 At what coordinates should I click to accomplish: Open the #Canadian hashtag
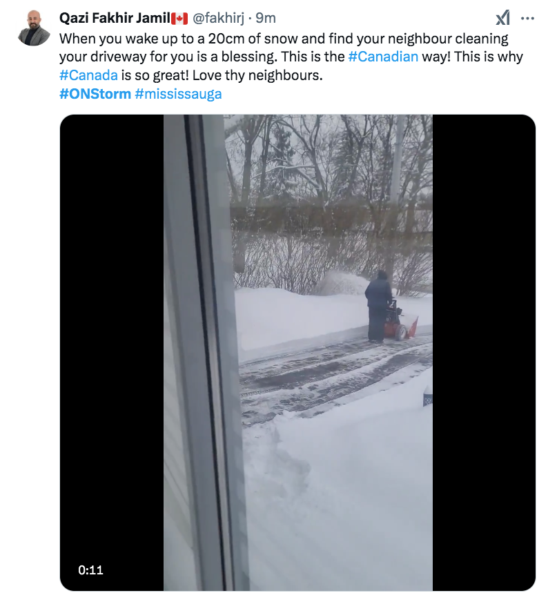383,57
